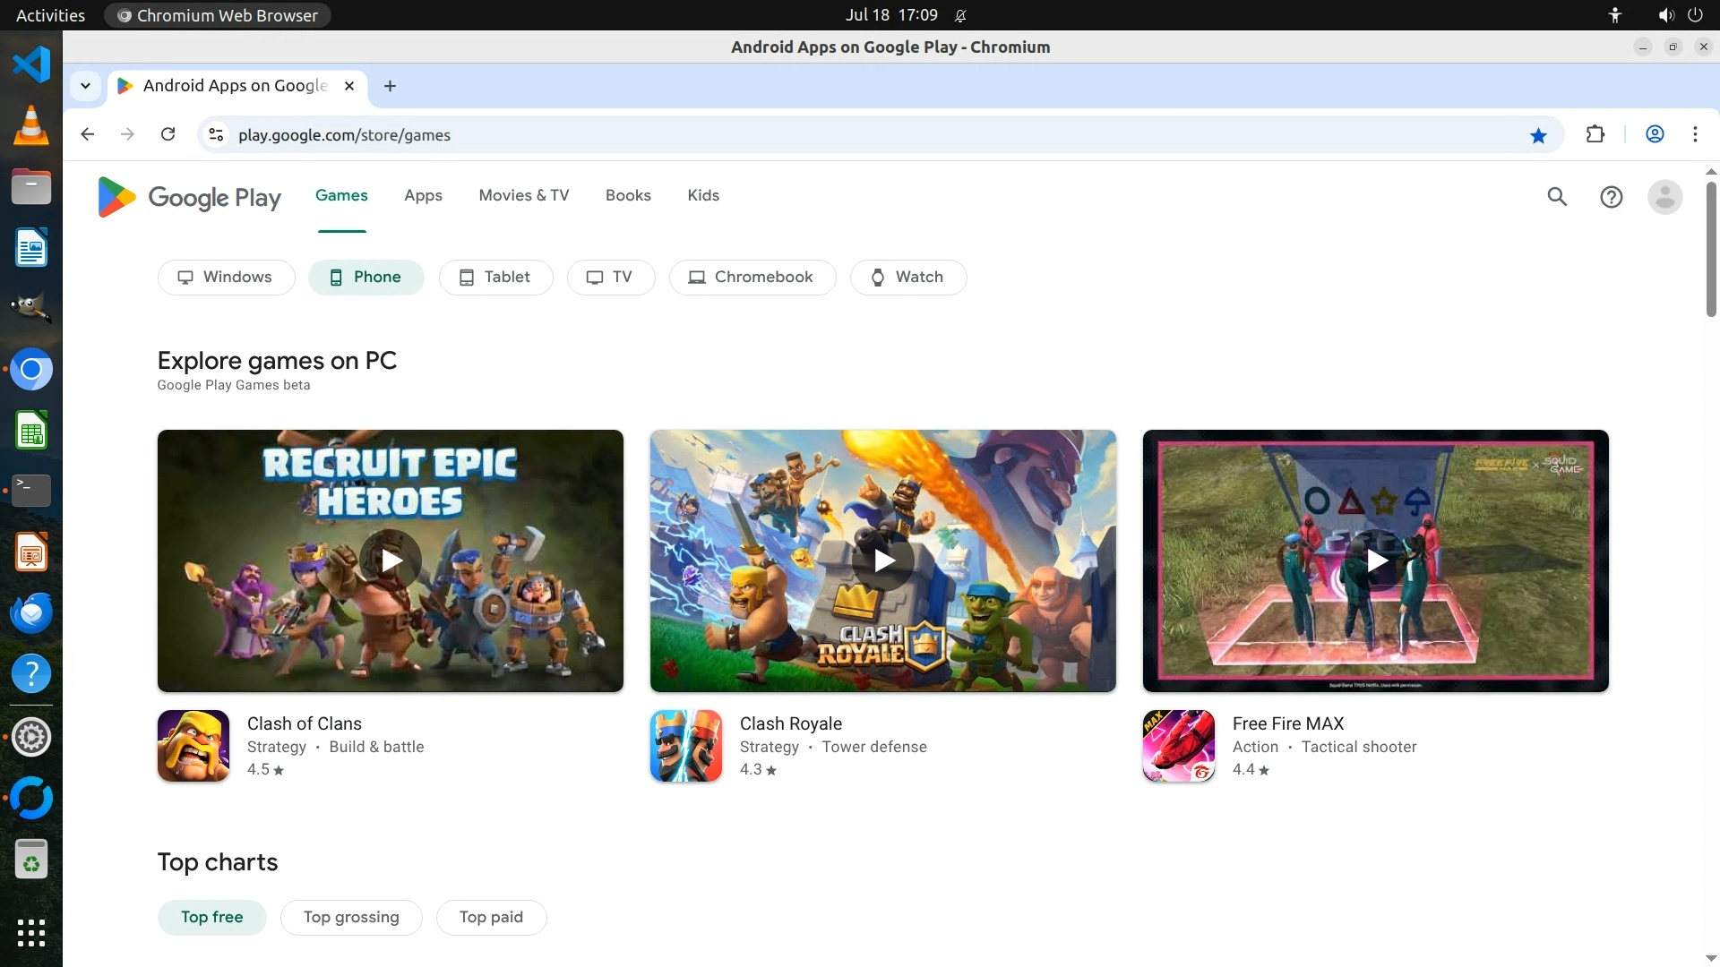
Task: Open the Help Center question mark icon
Action: point(1611,197)
